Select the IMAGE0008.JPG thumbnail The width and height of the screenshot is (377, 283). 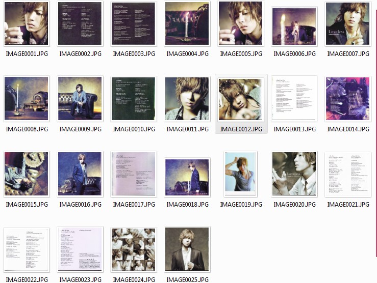pyautogui.click(x=27, y=99)
